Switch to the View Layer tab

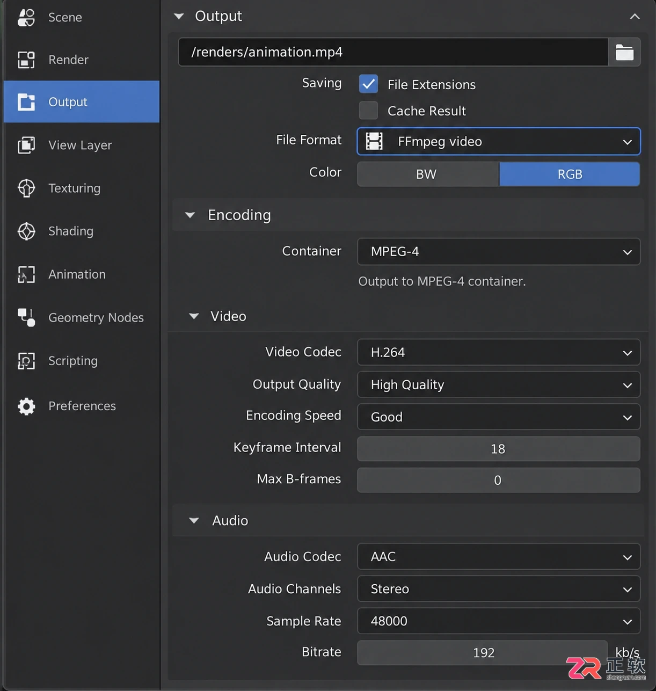pyautogui.click(x=82, y=145)
